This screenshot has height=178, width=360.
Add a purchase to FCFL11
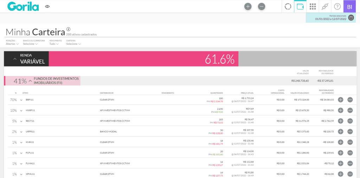coord(340,153)
